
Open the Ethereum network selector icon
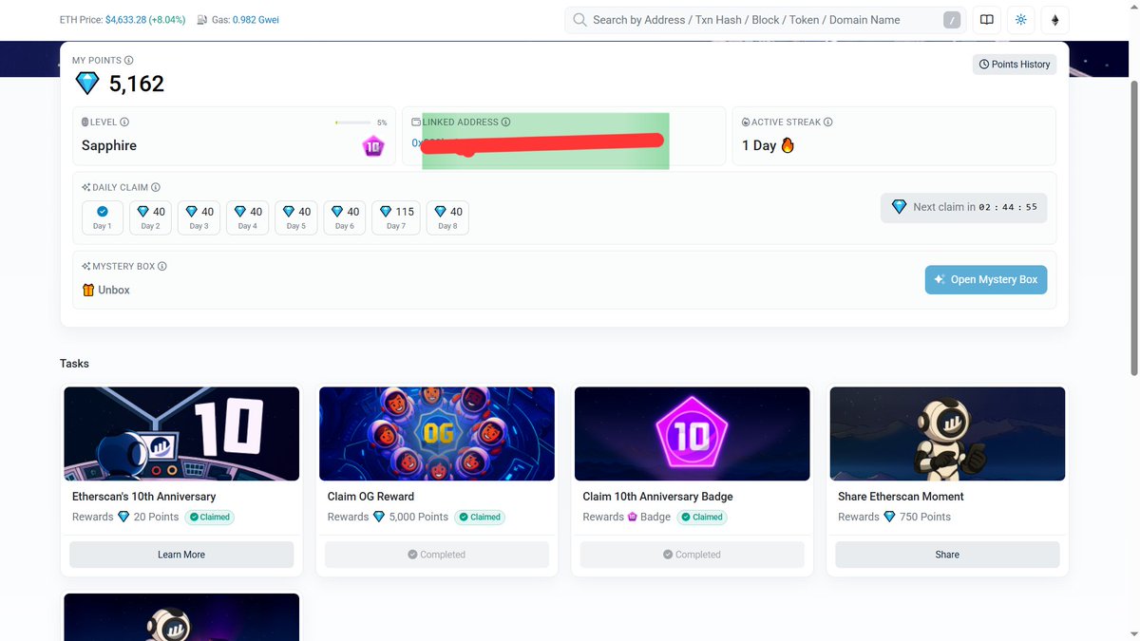click(1054, 20)
